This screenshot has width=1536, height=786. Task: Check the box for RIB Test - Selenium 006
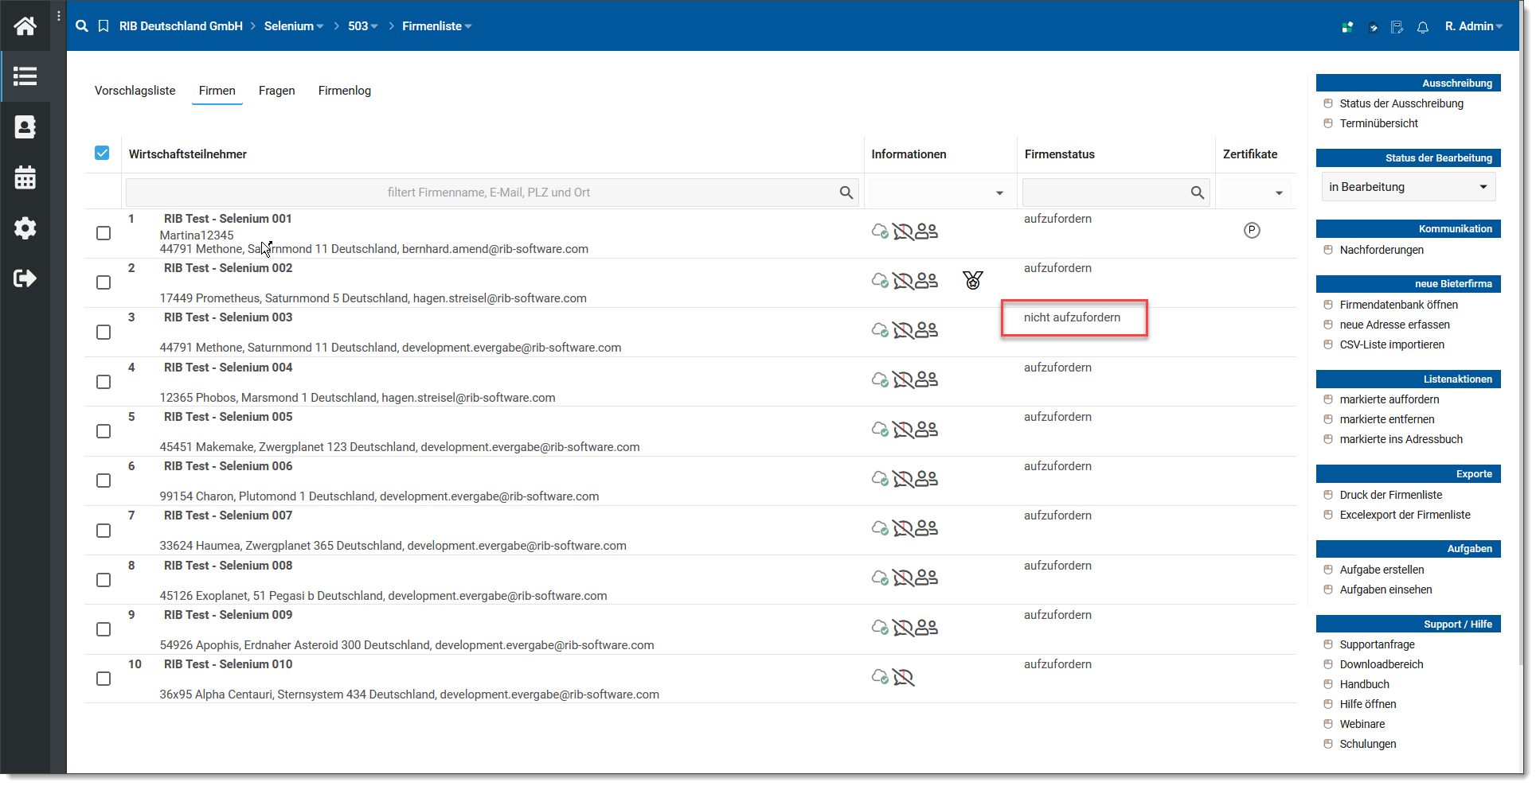click(104, 481)
